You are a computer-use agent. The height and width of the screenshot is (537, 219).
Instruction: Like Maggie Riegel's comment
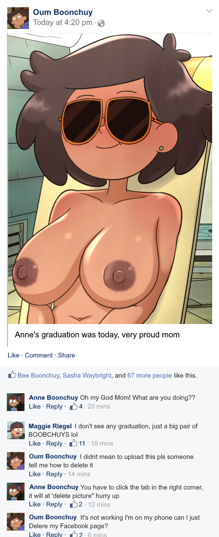click(x=35, y=443)
